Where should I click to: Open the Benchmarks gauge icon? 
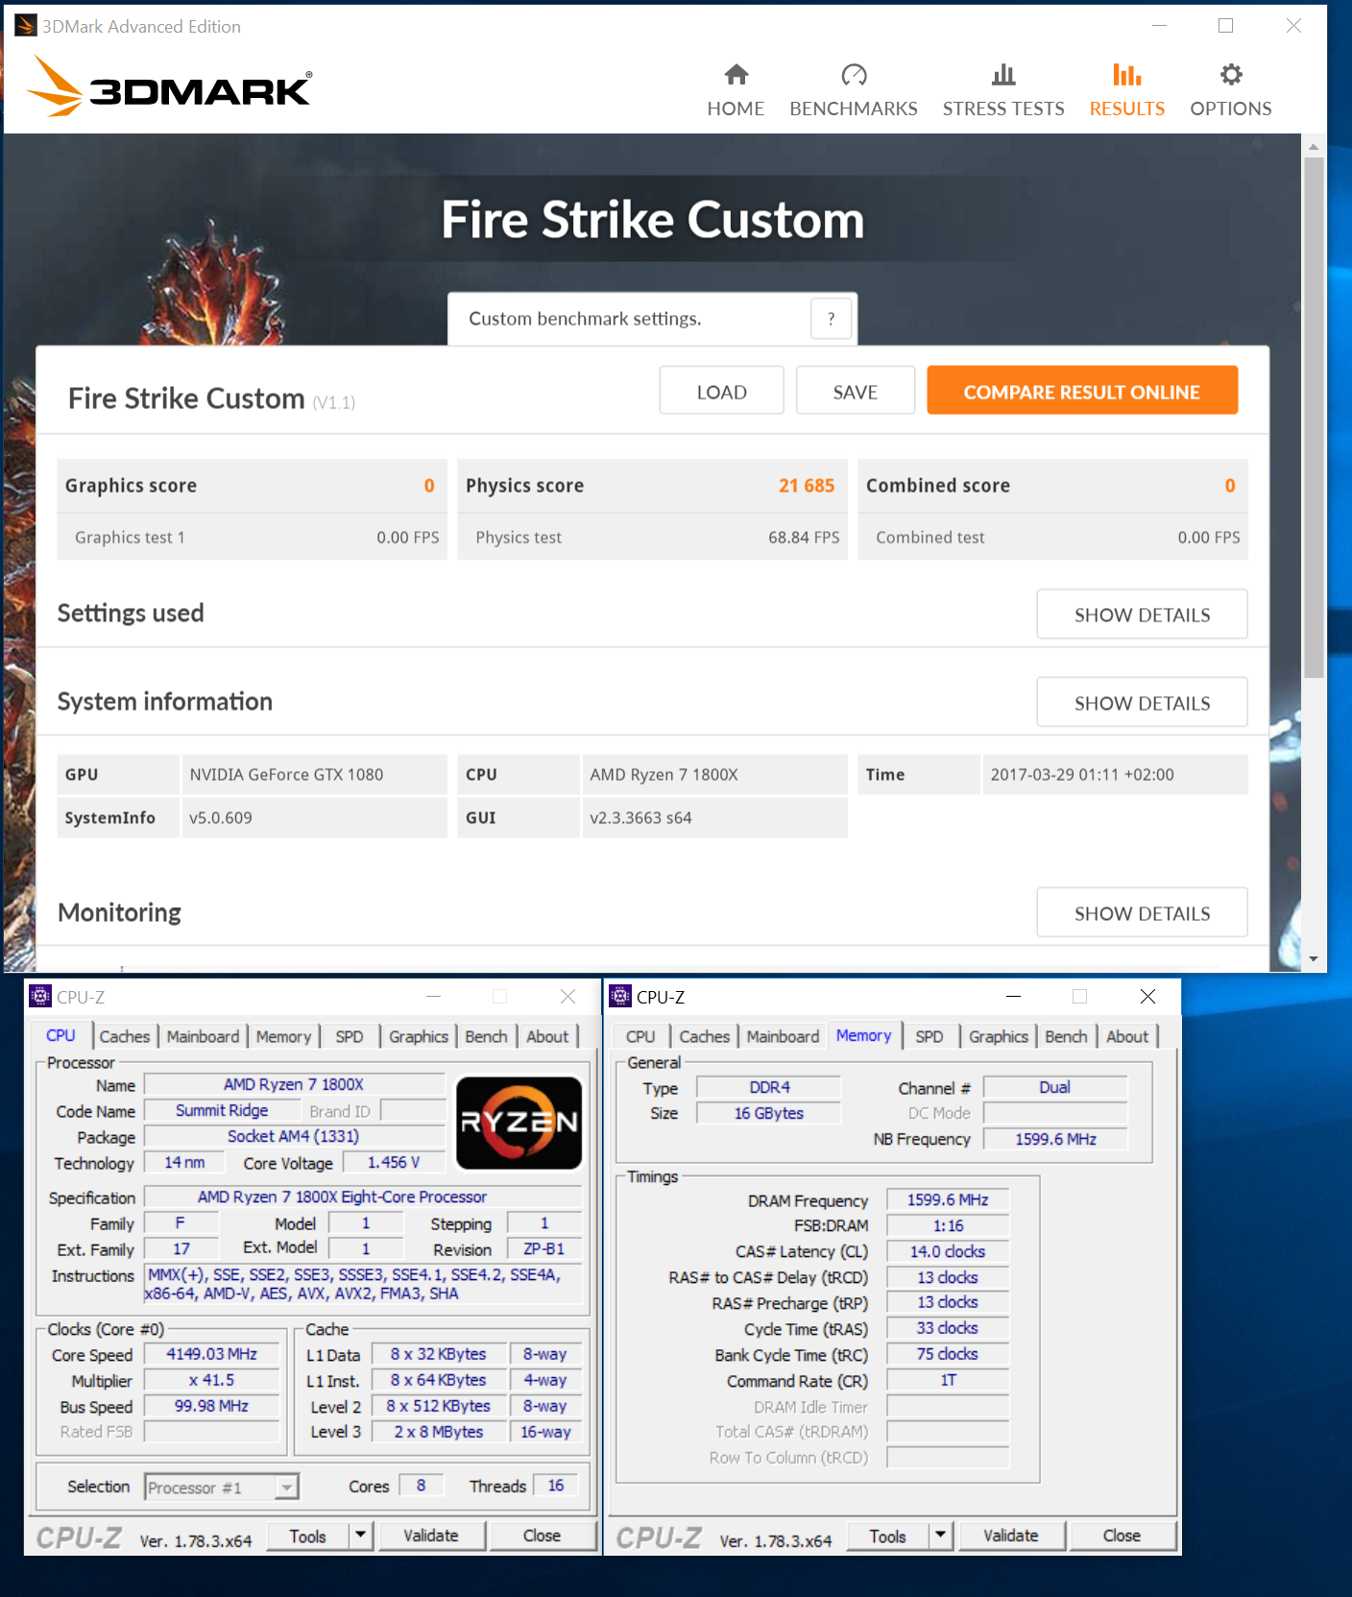(x=854, y=75)
